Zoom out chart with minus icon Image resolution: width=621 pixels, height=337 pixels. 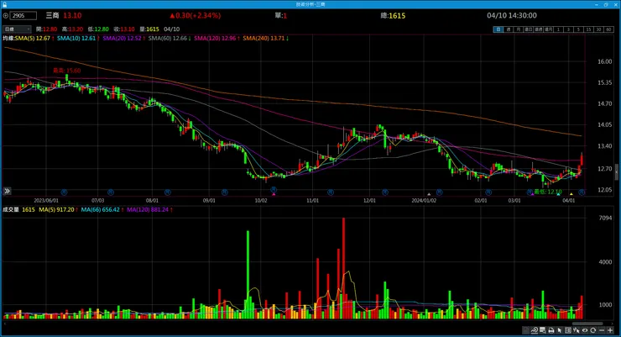point(602,330)
